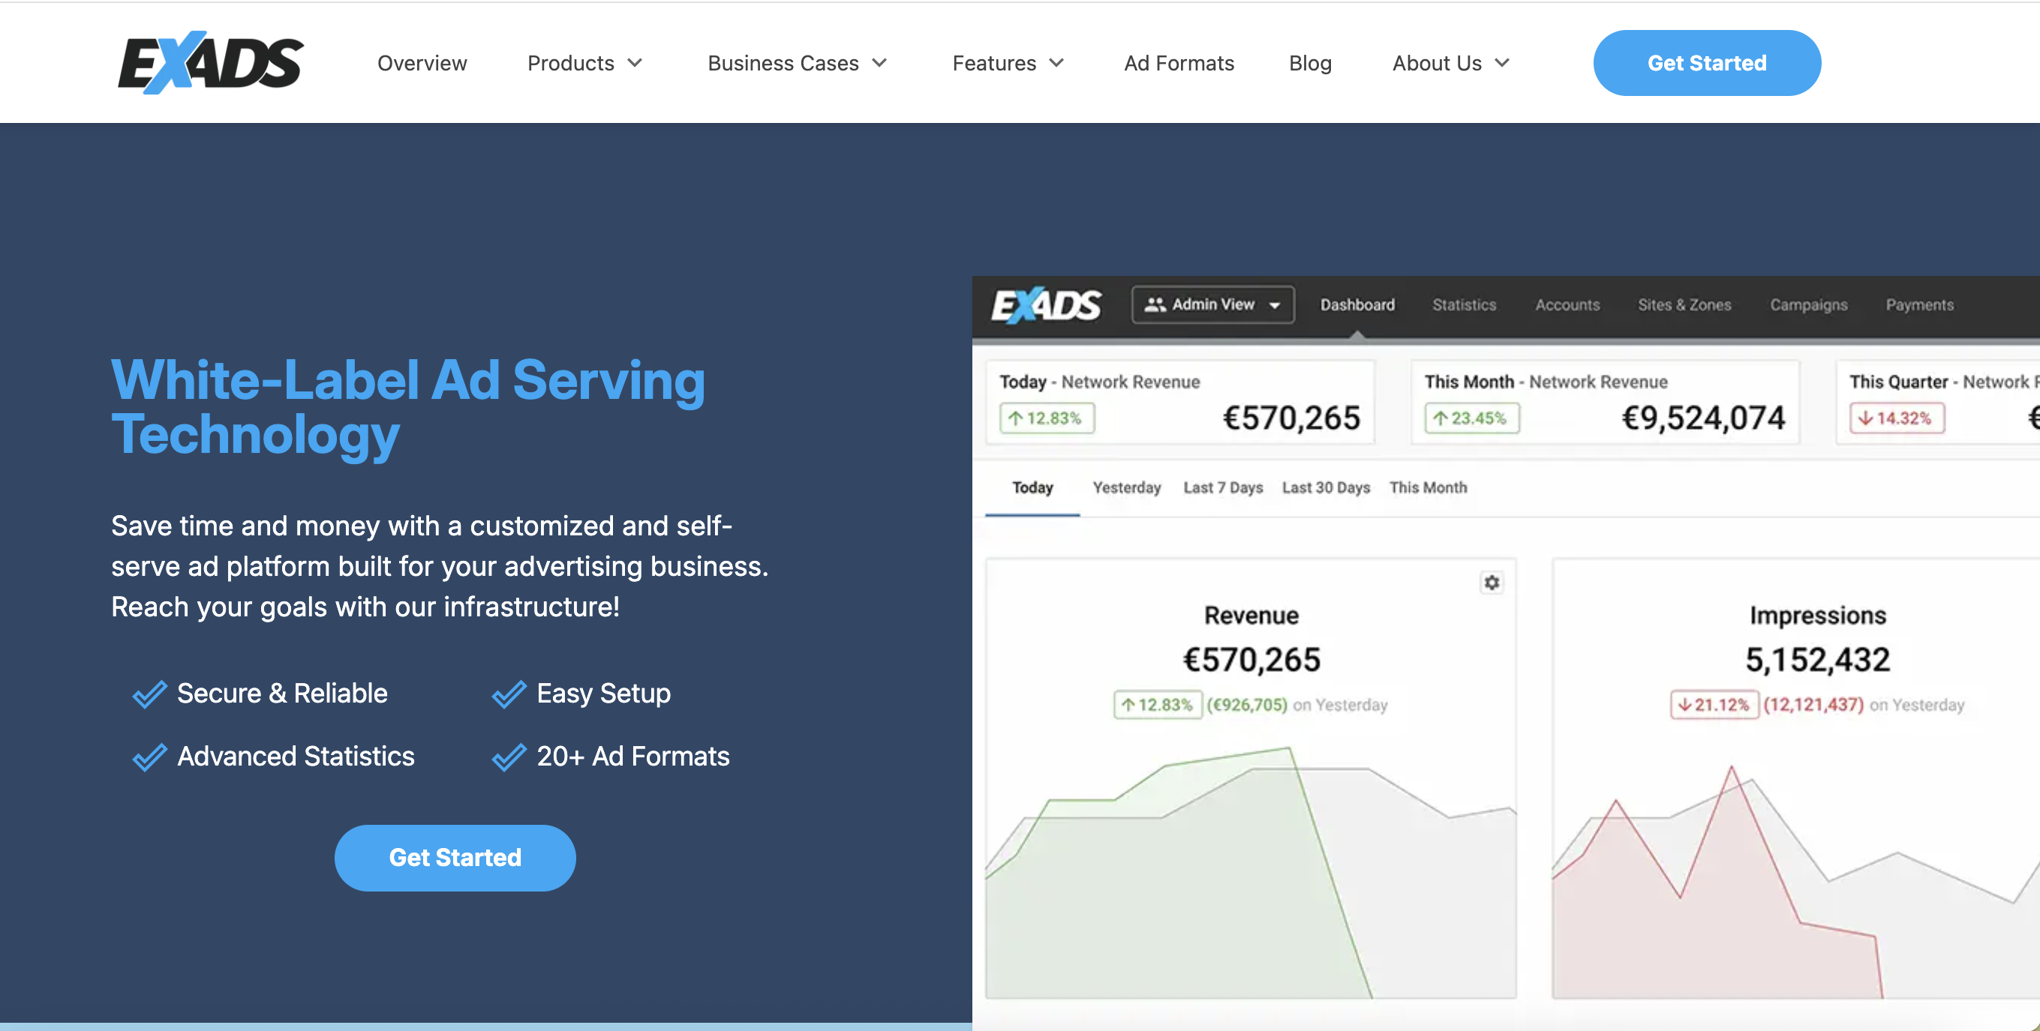
Task: Click the gear icon on Revenue chart
Action: (x=1492, y=583)
